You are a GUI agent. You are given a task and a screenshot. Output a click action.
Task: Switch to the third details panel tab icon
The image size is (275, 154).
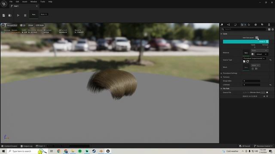pos(235,25)
